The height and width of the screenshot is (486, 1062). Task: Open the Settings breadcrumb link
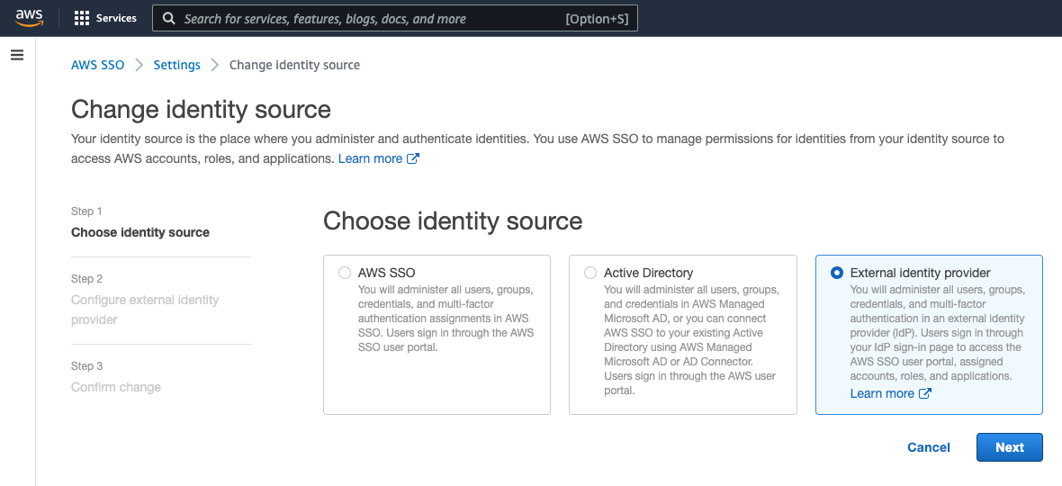tap(176, 65)
